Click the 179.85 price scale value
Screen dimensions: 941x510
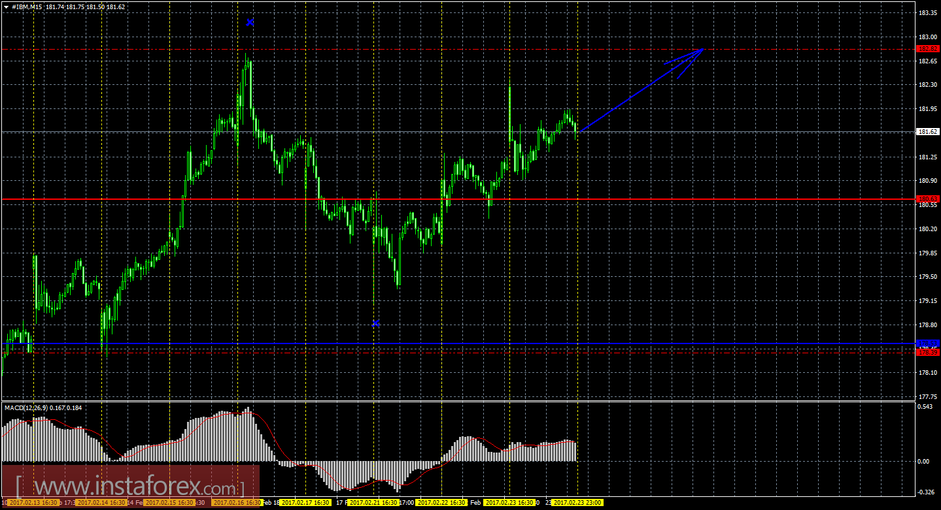(x=929, y=253)
